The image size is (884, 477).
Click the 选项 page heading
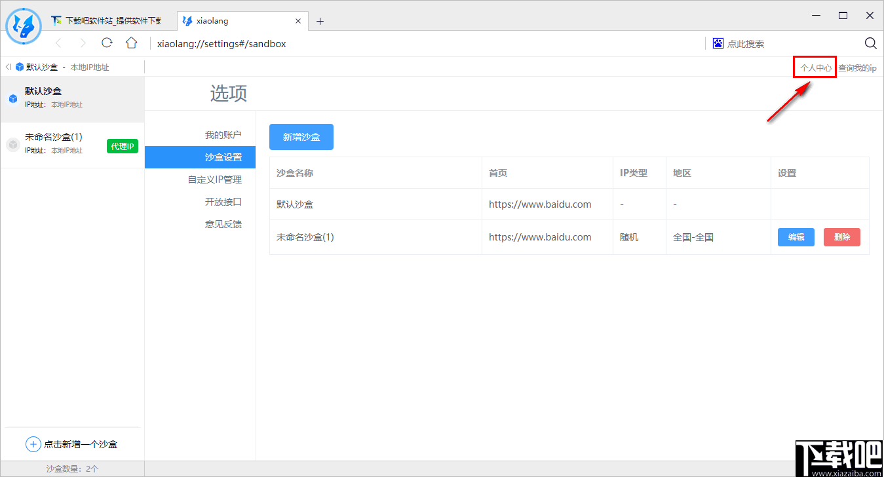(229, 94)
